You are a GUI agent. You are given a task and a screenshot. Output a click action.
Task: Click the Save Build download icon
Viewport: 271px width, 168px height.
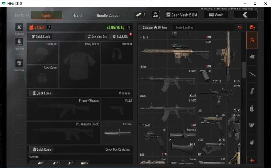(x=19, y=42)
